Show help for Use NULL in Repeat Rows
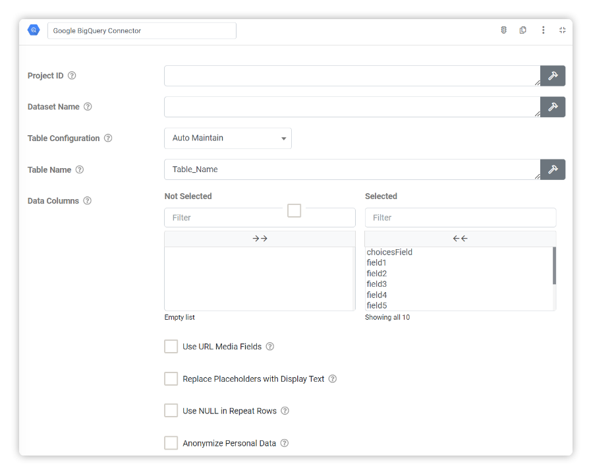 point(285,411)
